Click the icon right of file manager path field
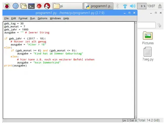This screenshot has width=167, height=124. (159, 25)
